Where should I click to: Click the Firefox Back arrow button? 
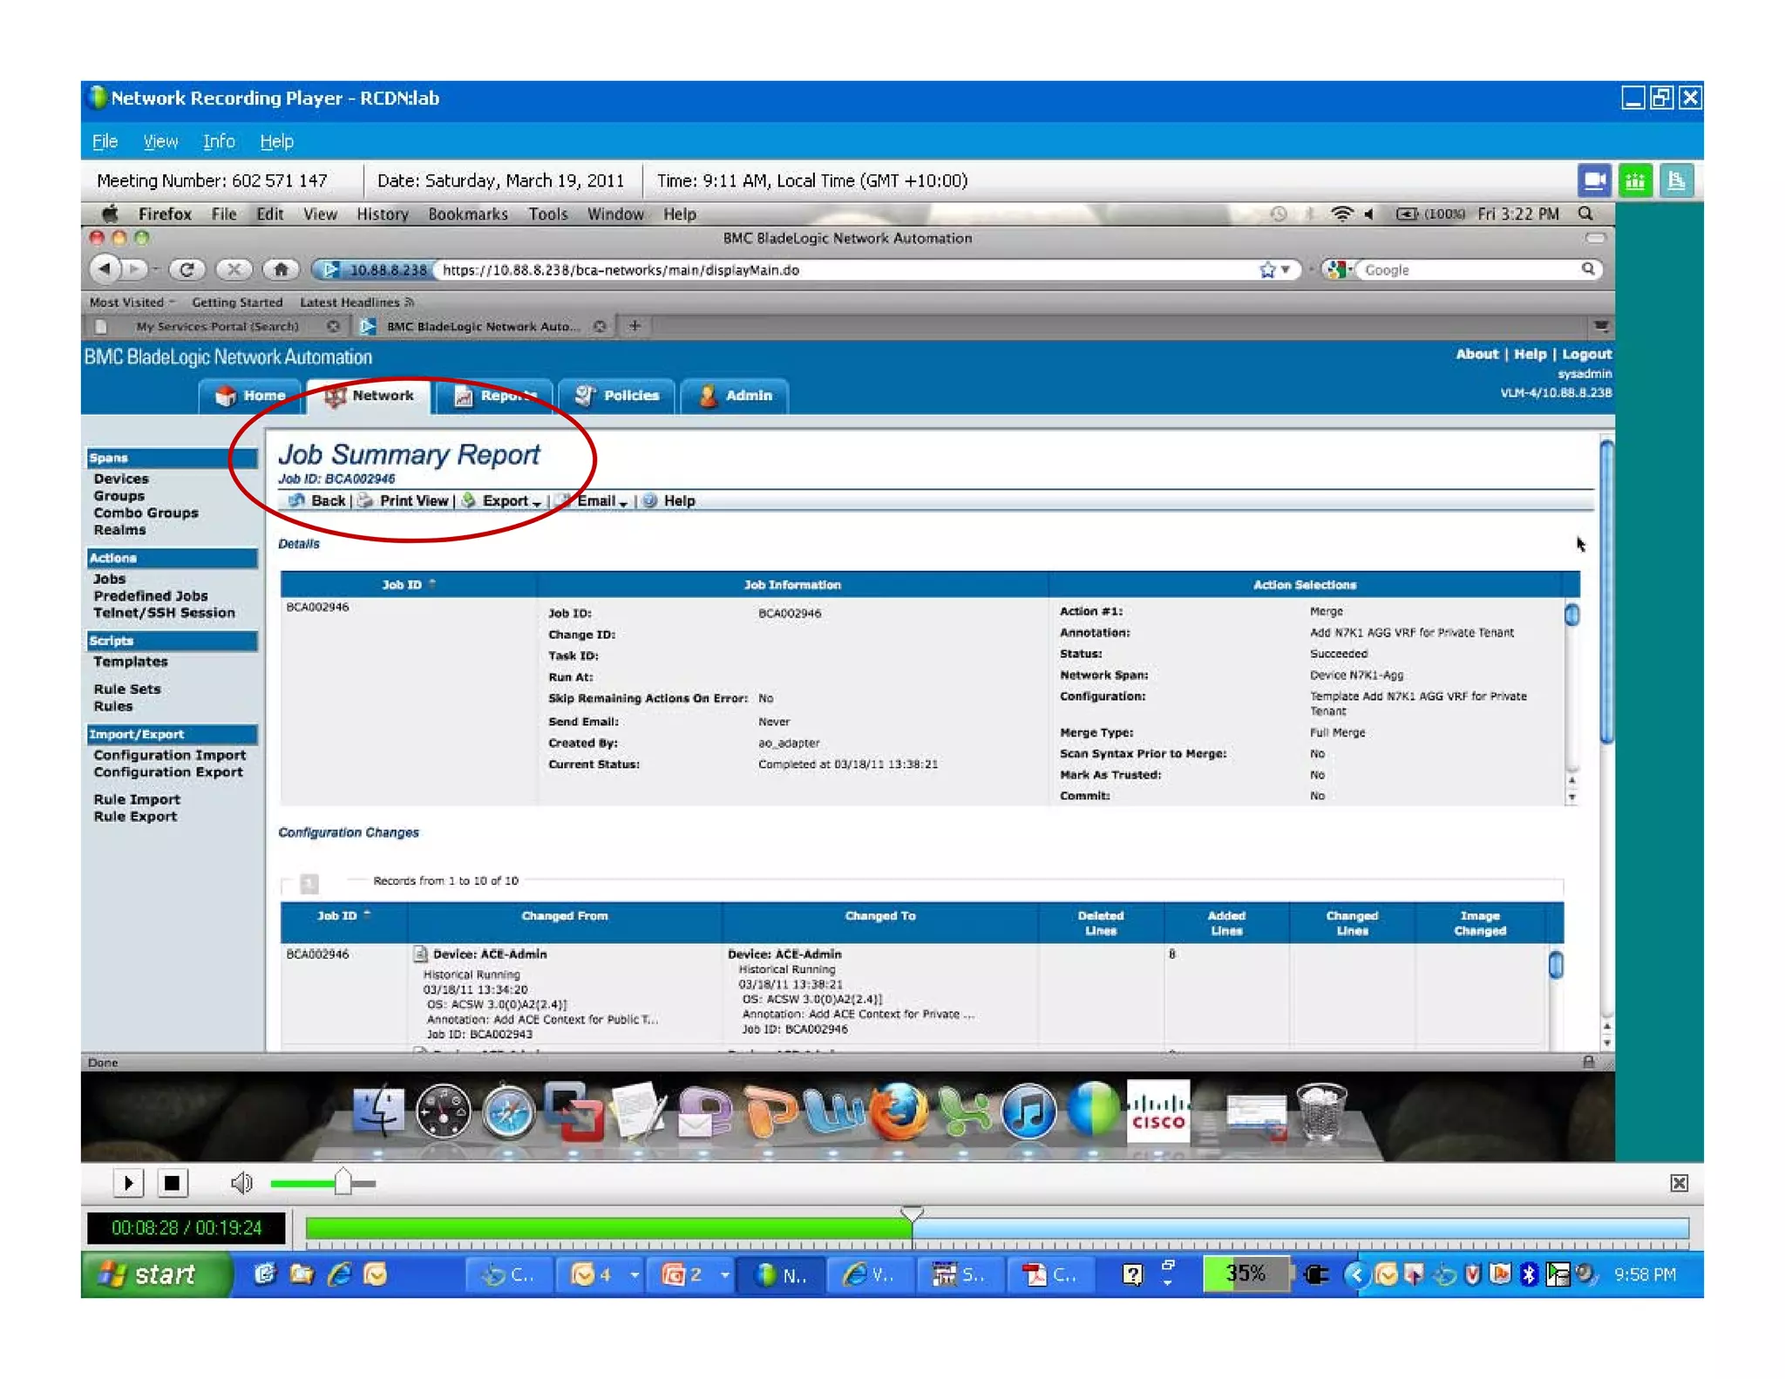[x=105, y=269]
